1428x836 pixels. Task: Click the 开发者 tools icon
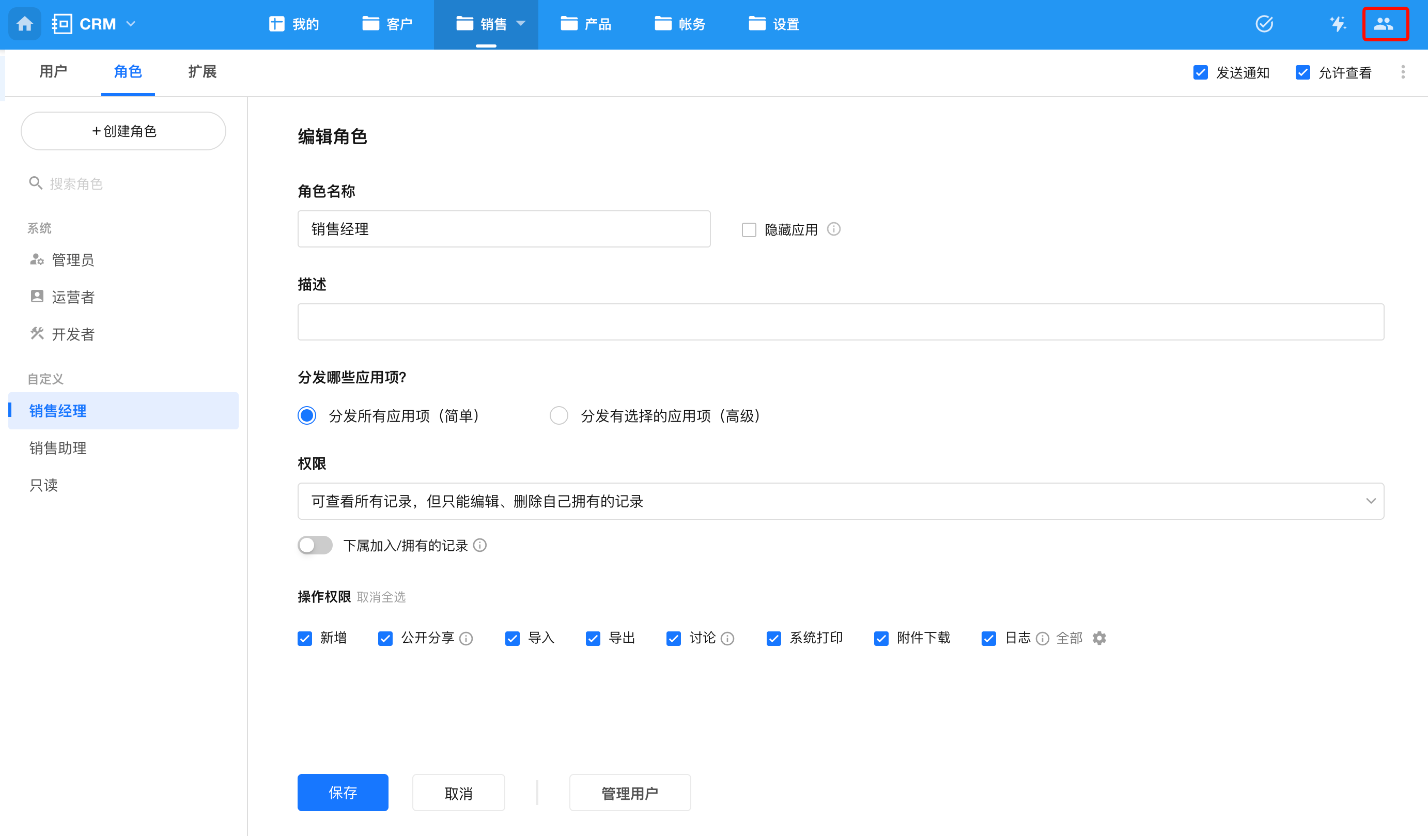pyautogui.click(x=37, y=333)
